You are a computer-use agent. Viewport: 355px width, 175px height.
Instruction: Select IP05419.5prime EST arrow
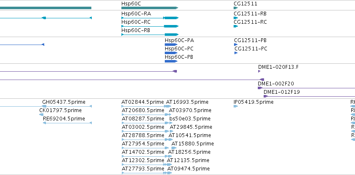tap(236, 106)
